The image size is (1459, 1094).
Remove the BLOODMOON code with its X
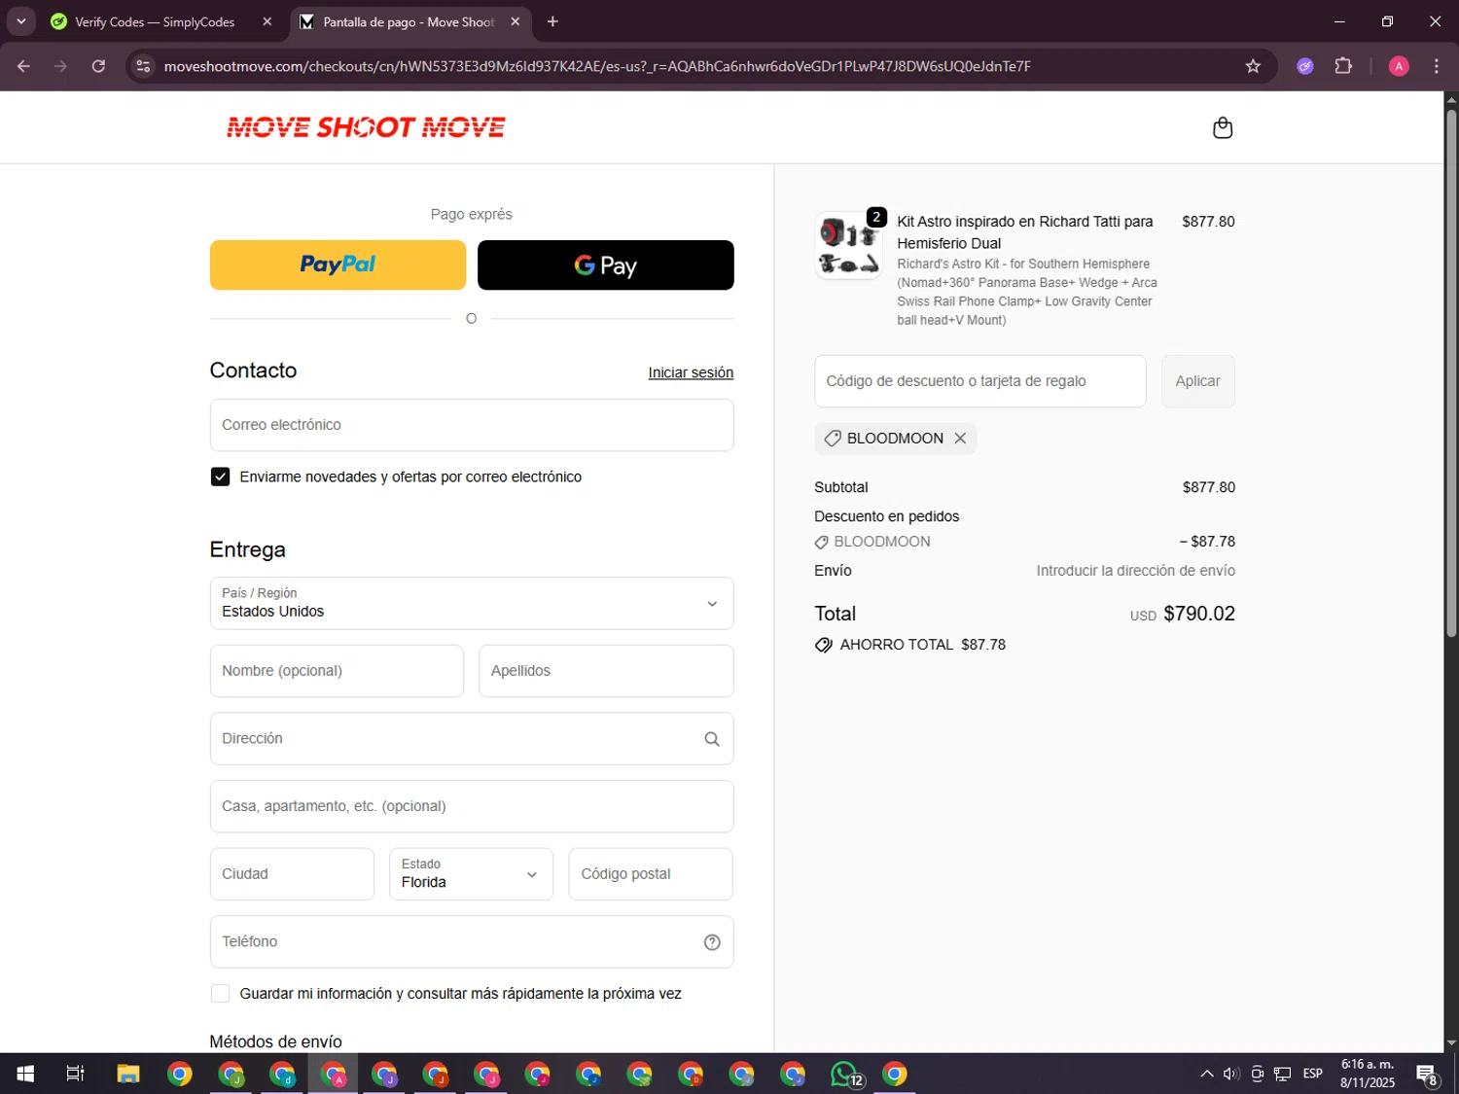(960, 439)
